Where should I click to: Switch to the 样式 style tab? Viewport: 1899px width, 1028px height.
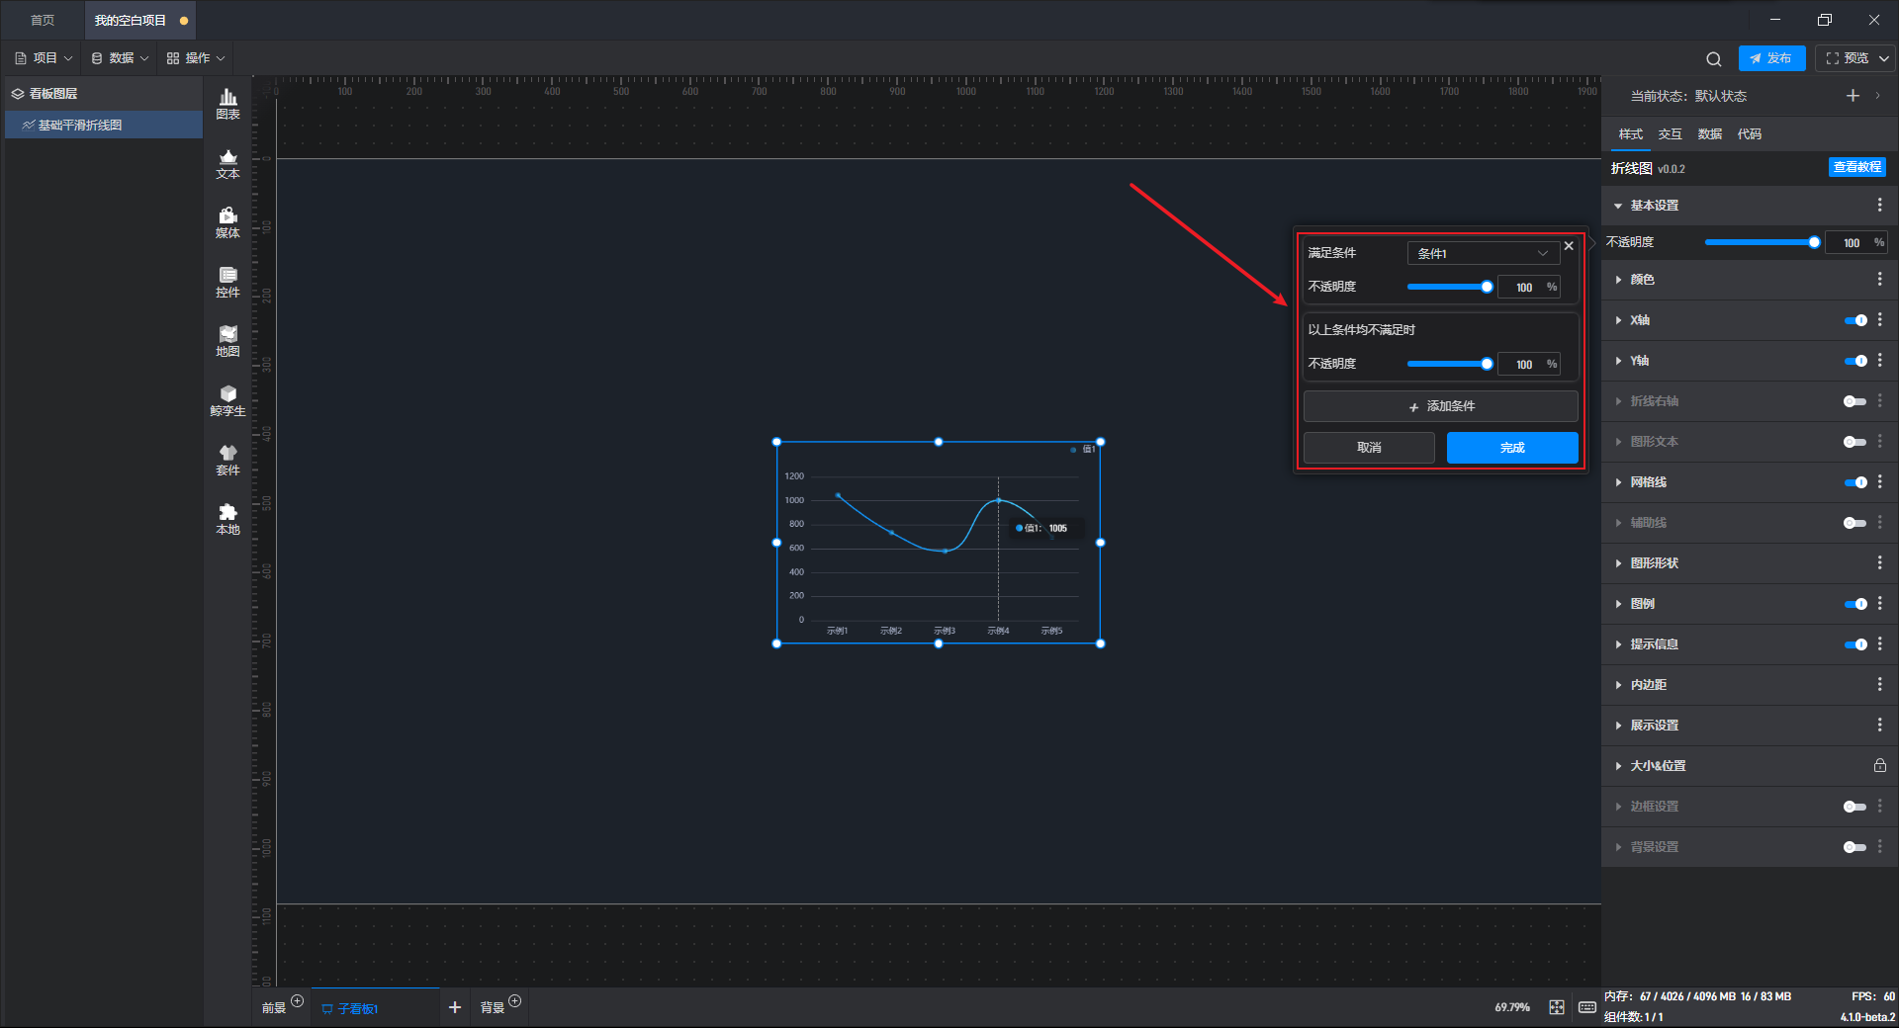[x=1630, y=134]
